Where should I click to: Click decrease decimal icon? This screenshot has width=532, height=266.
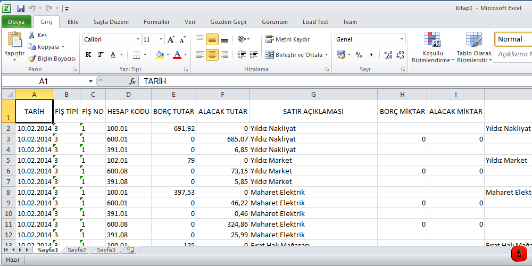400,55
